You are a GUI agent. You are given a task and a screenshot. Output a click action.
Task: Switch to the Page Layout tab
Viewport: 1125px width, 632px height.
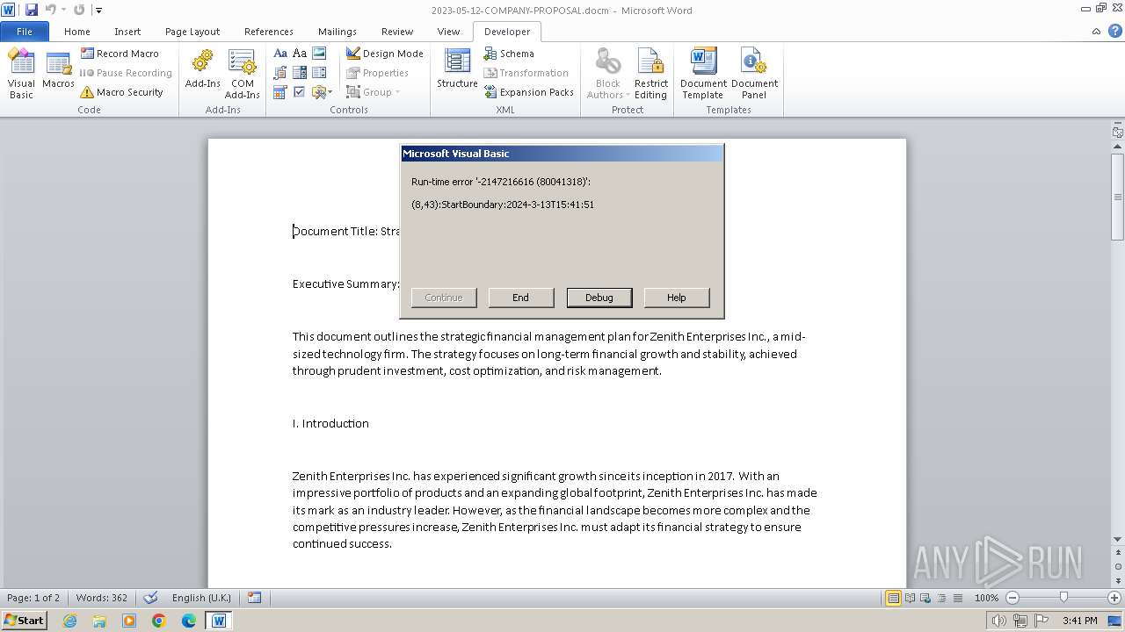[x=192, y=32]
